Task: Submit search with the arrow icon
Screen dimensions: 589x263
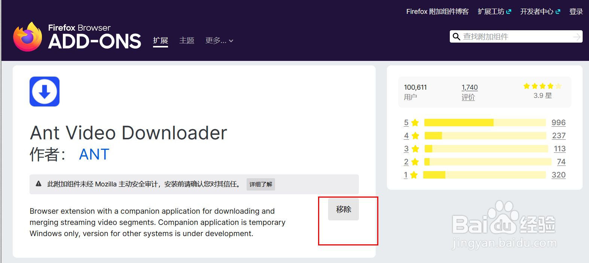Action: pos(577,37)
